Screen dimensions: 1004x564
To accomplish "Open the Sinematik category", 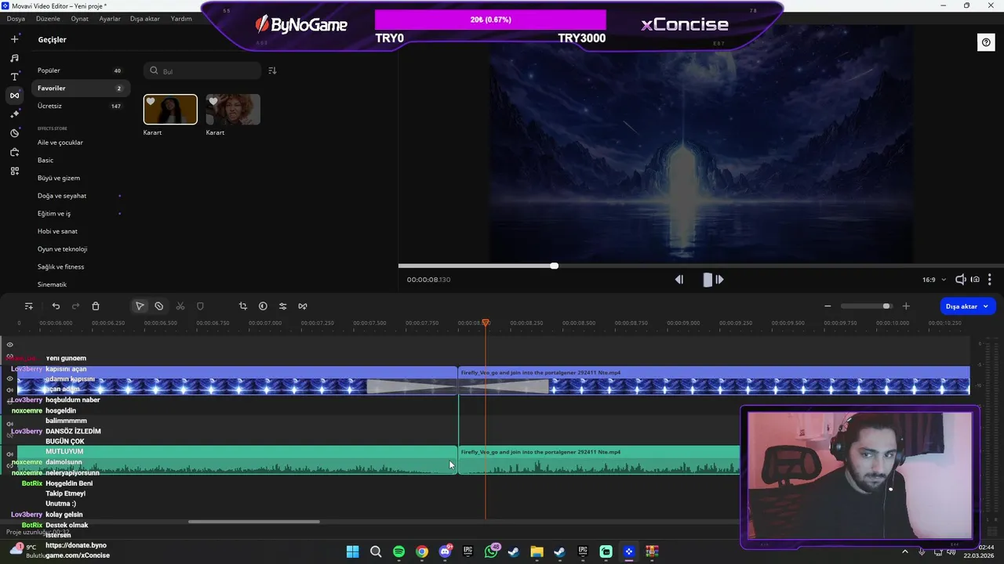I will 52,284.
